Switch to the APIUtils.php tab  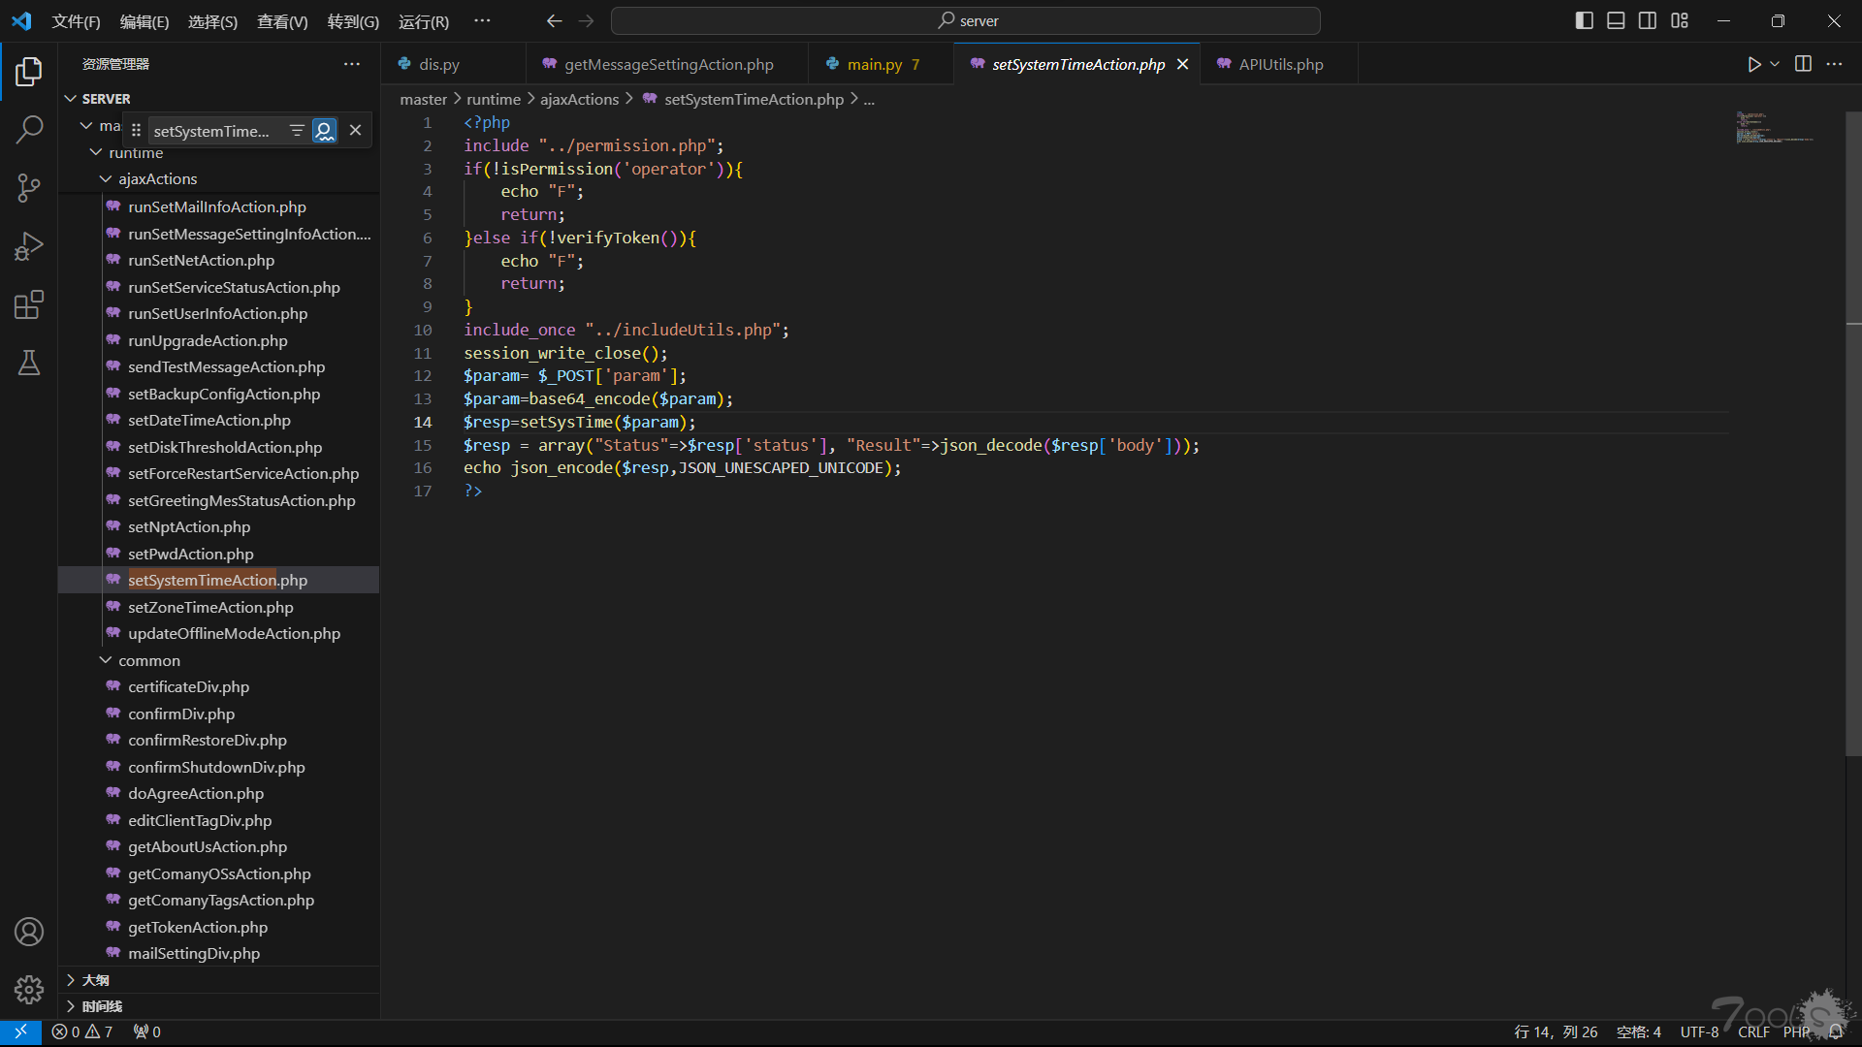click(x=1279, y=64)
